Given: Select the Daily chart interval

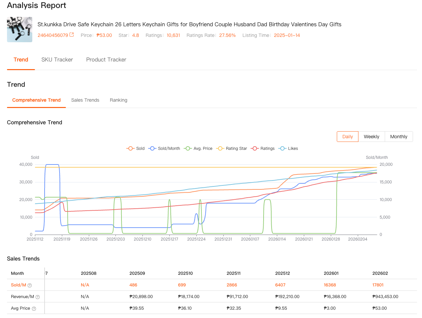Looking at the screenshot, I should pyautogui.click(x=347, y=137).
